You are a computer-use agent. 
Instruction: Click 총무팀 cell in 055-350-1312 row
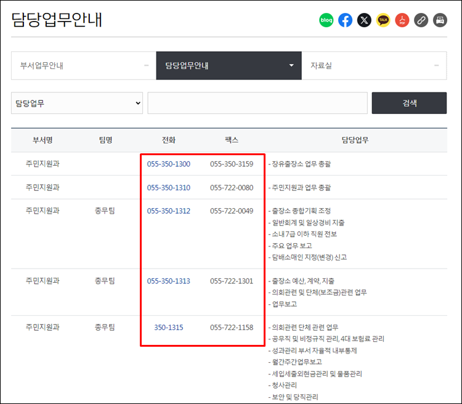105,211
